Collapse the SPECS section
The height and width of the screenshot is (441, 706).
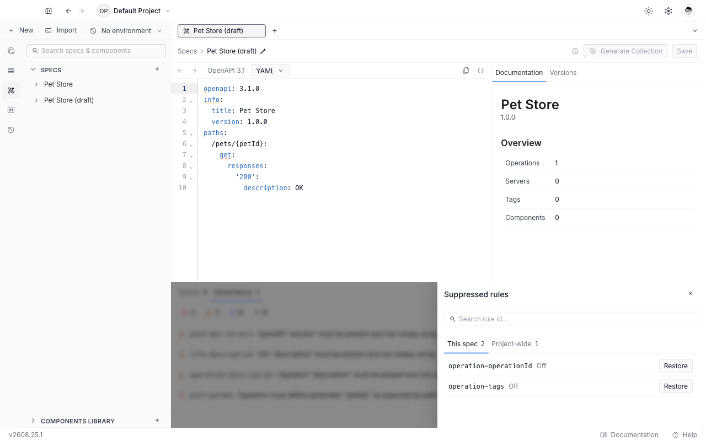(x=33, y=70)
